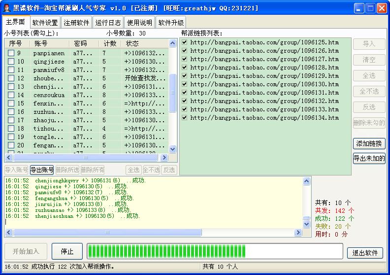Check the box for account qingjiese
This screenshot has width=390, height=275.
11,62
